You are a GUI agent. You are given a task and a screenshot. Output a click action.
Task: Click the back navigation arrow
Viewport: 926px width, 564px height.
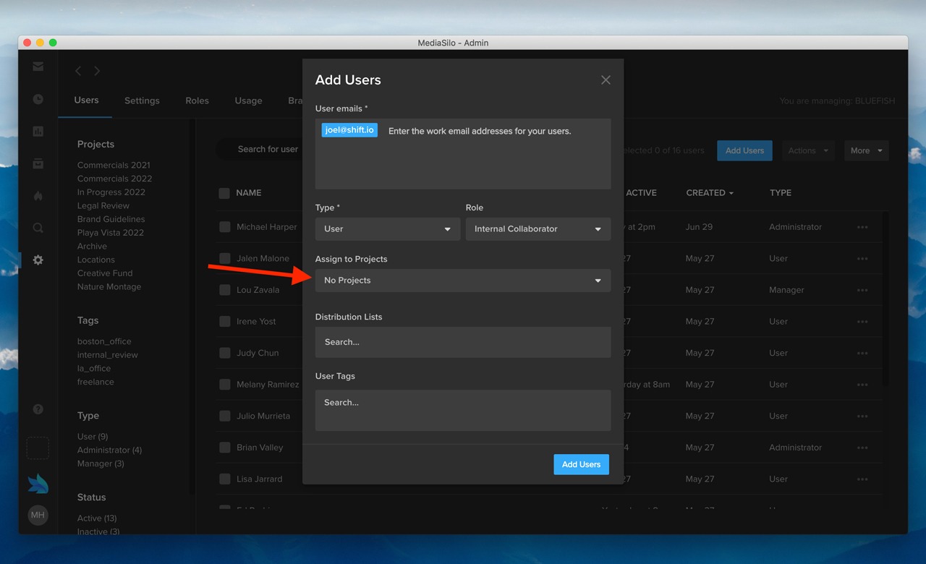(78, 71)
